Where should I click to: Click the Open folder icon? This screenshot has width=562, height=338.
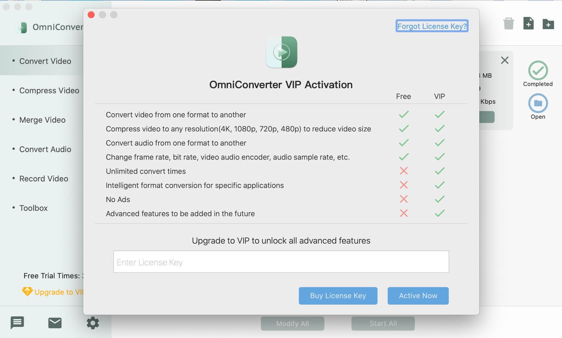point(538,103)
